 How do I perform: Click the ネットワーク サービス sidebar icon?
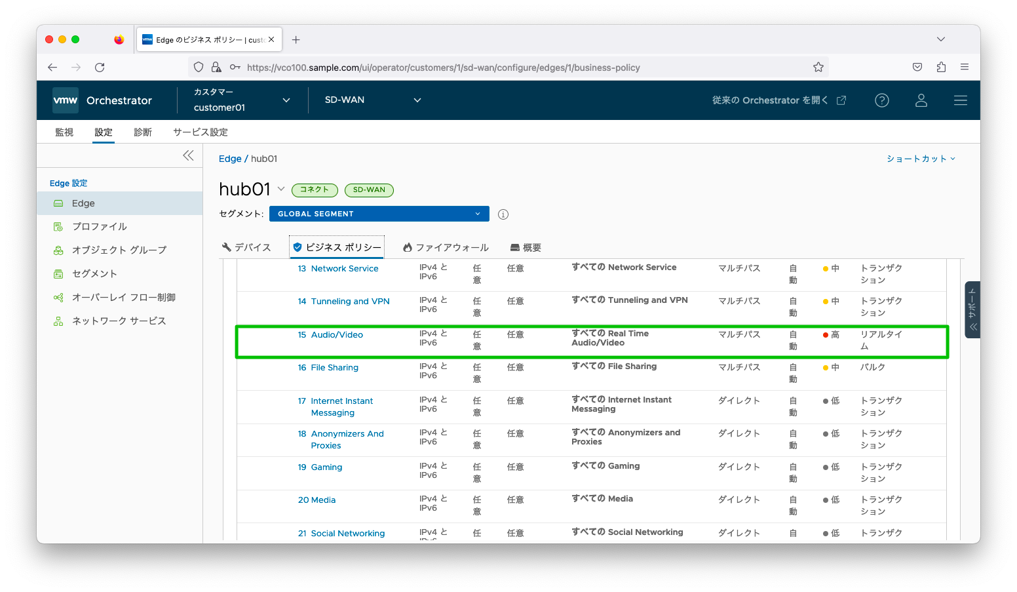(x=58, y=321)
